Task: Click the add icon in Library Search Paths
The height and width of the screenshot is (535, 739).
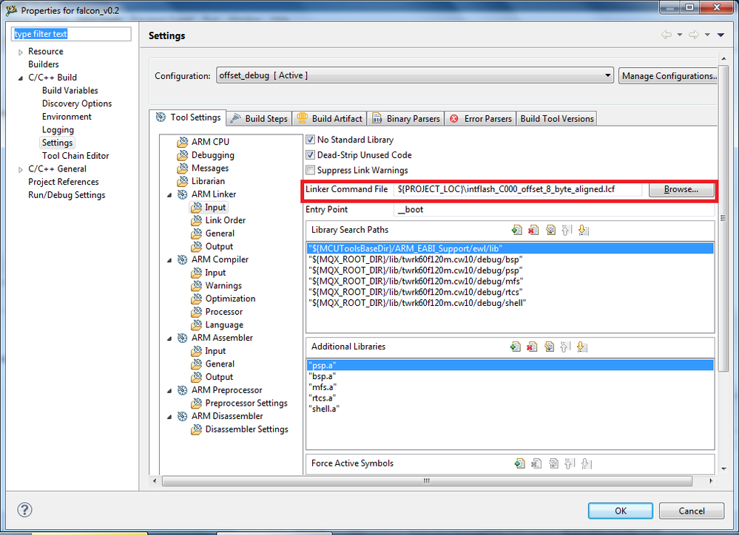Action: 516,230
